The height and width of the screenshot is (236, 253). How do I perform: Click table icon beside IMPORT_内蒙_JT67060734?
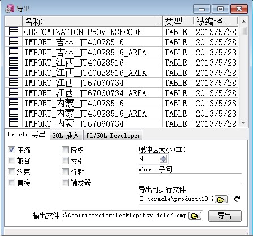14,123
